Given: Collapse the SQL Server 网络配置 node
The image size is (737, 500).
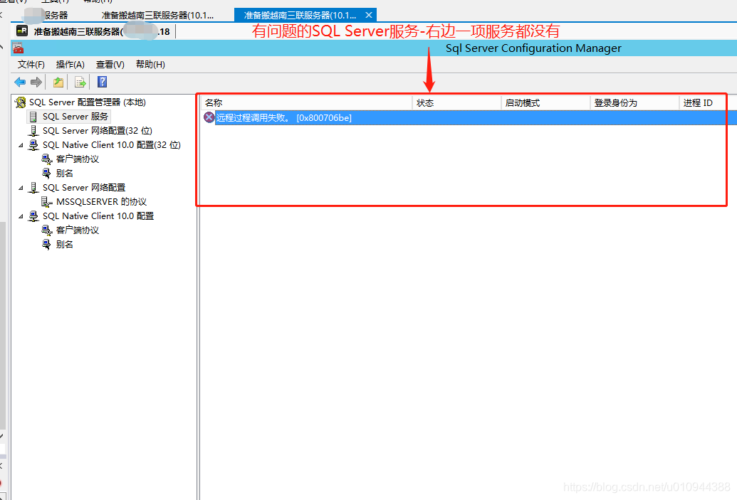Looking at the screenshot, I should point(21,188).
